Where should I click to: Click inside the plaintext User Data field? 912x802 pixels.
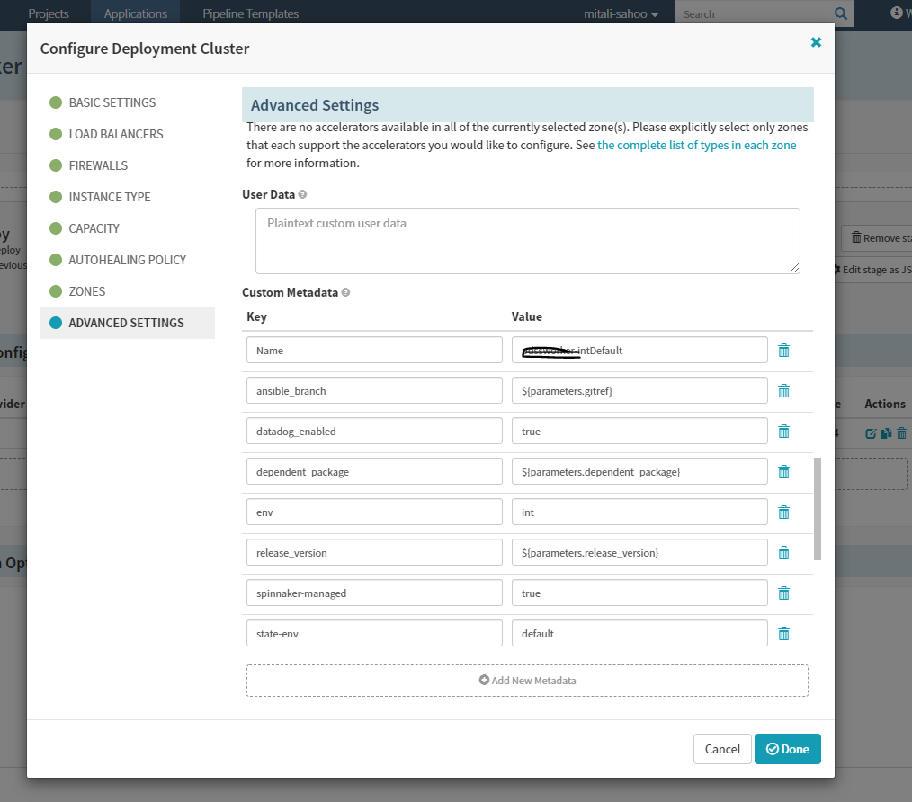[527, 240]
